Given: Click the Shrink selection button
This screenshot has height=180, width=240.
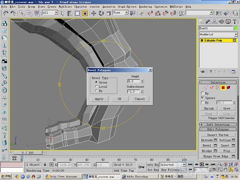Looking at the screenshot, I should point(209,108).
